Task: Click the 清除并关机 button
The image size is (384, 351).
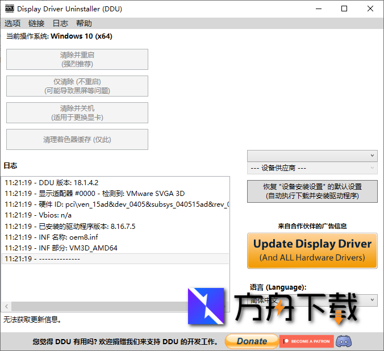Action: [77, 112]
